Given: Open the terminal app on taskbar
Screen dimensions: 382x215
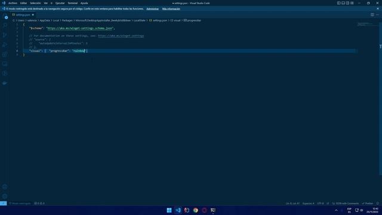Looking at the screenshot, I should tap(213, 210).
